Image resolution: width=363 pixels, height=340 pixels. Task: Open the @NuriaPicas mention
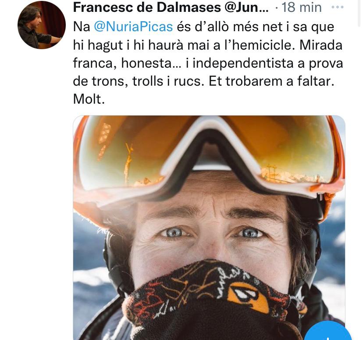133,27
